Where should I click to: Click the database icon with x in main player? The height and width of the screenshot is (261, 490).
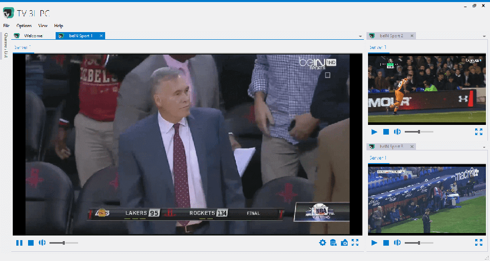point(333,243)
